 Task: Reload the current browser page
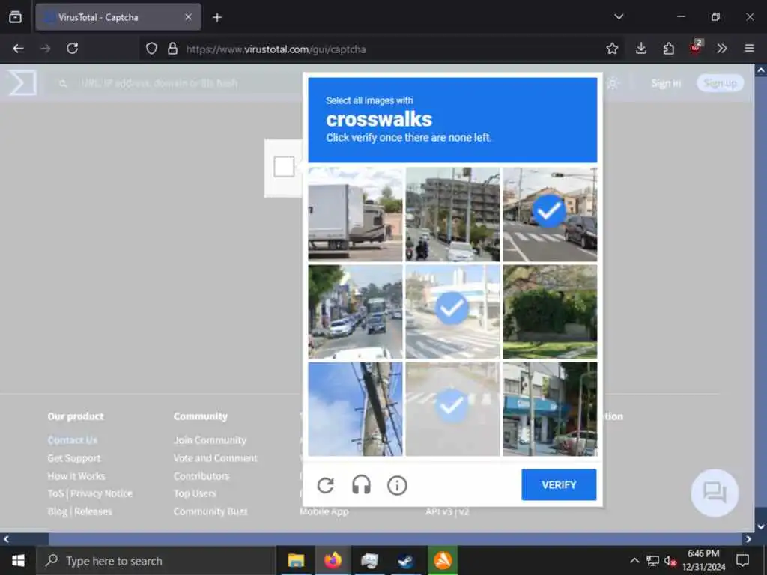(73, 49)
